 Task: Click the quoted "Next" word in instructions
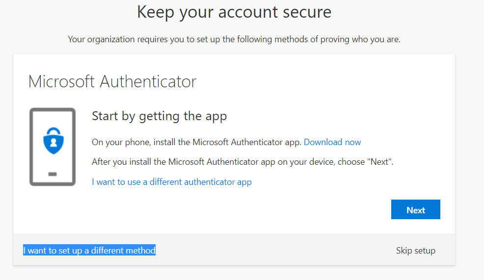coord(378,162)
